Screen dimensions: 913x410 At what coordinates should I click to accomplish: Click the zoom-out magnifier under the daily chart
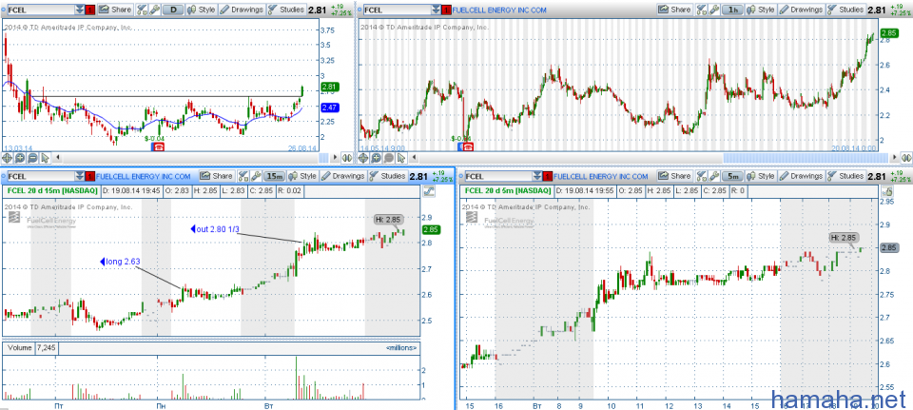(x=32, y=158)
